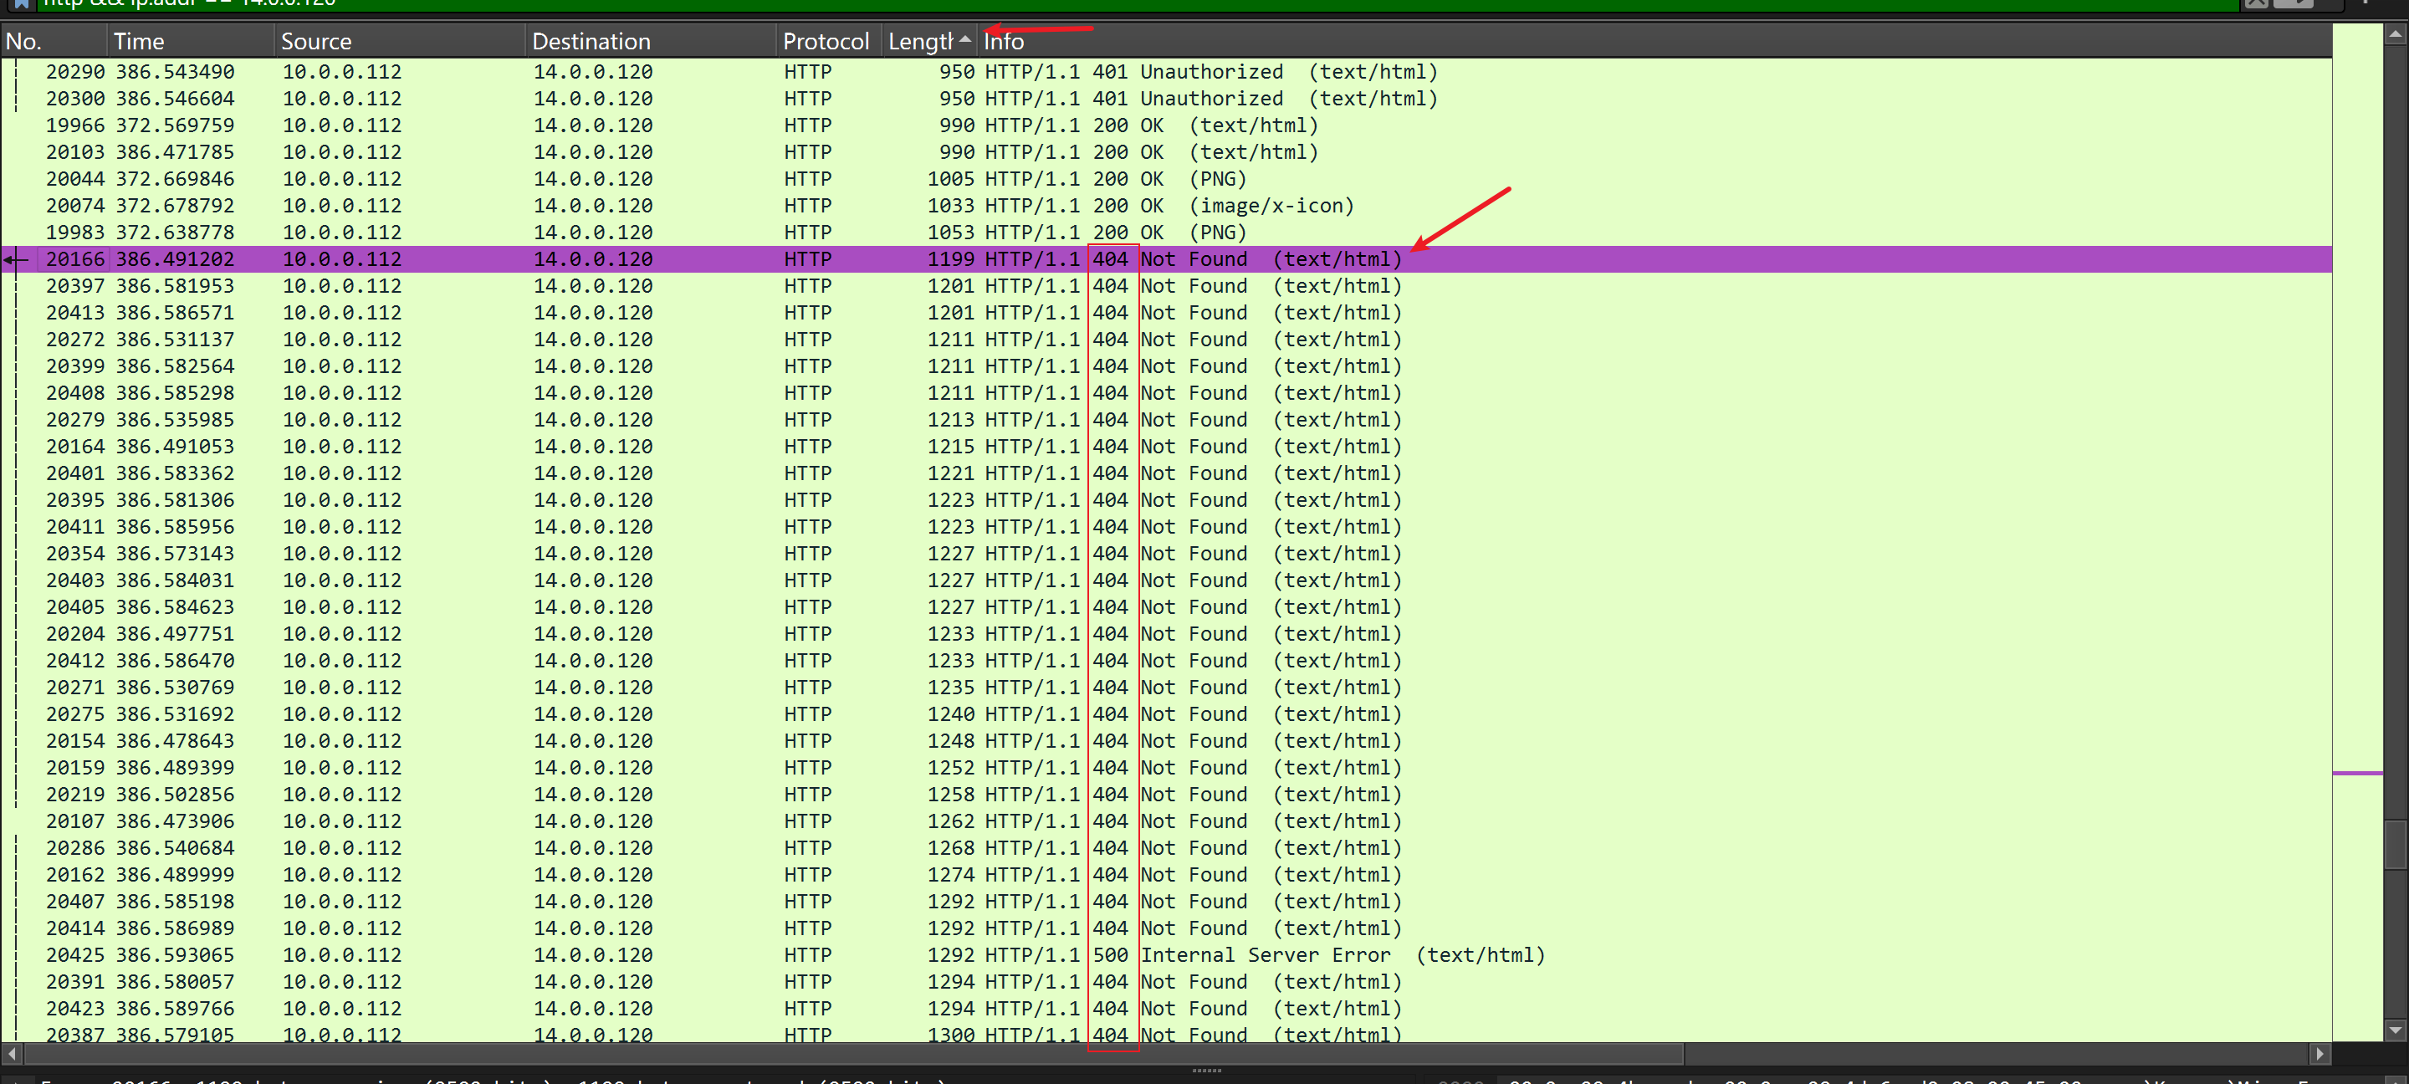Sort packets by the No. column

tap(24, 41)
